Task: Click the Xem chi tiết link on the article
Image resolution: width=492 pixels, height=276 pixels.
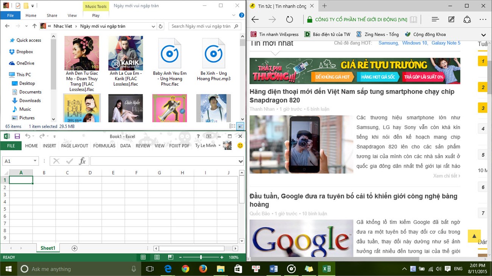Action: point(446,175)
